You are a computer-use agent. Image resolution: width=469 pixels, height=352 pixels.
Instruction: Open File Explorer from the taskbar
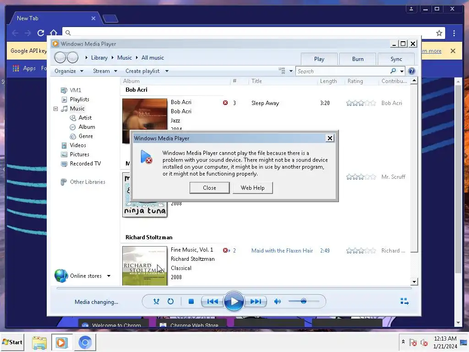coord(39,342)
